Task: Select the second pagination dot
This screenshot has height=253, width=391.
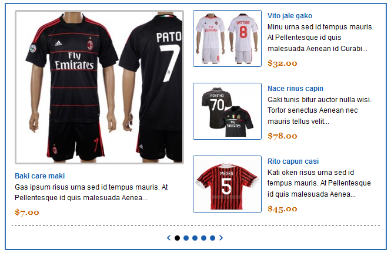Action: click(186, 238)
